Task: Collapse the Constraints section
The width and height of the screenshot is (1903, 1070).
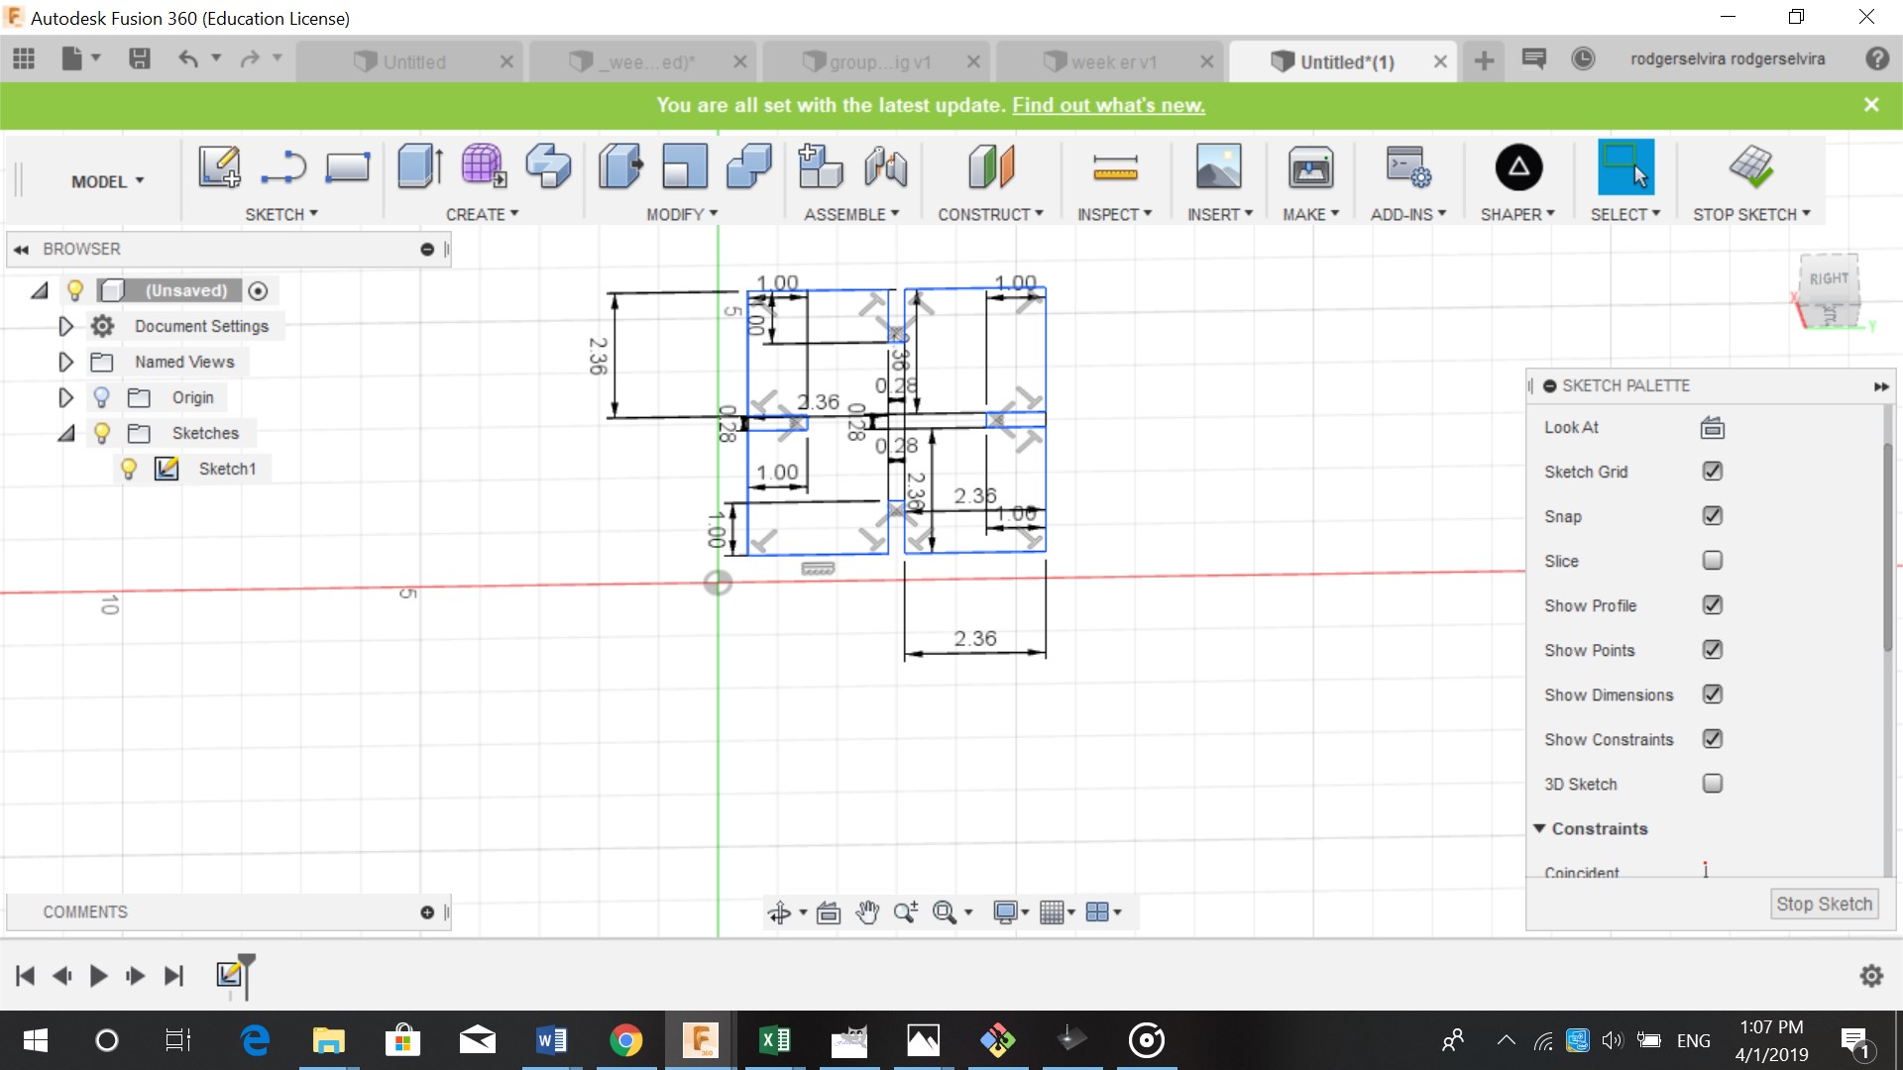Action: 1539,828
